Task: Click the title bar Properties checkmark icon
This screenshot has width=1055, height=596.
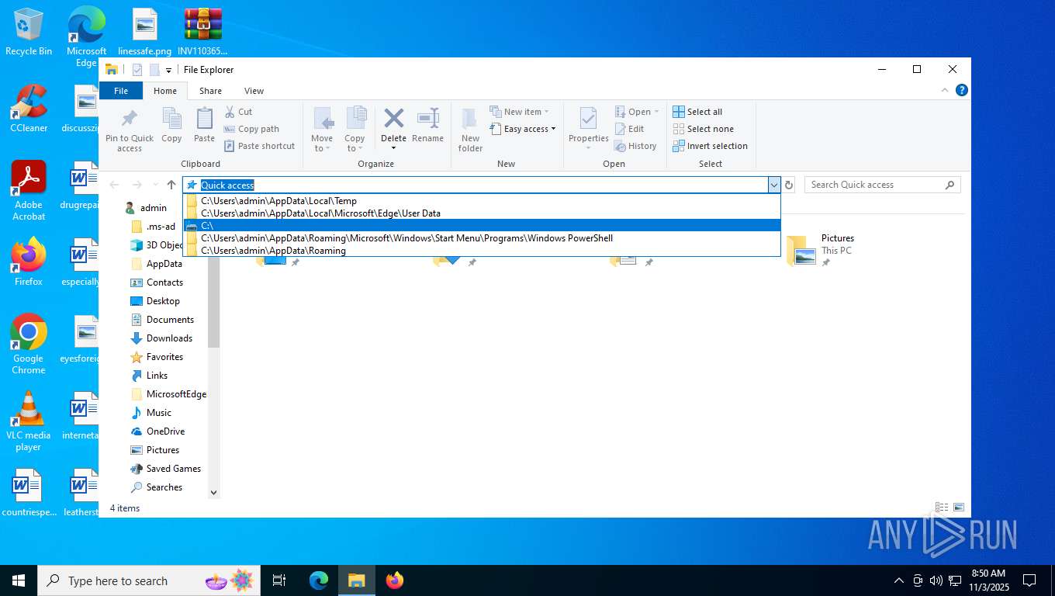Action: [137, 70]
